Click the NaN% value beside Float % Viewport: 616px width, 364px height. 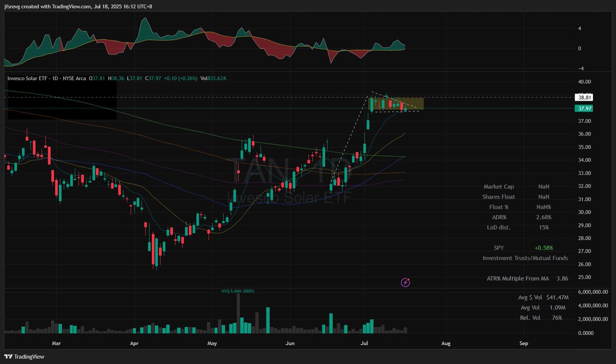coord(544,207)
